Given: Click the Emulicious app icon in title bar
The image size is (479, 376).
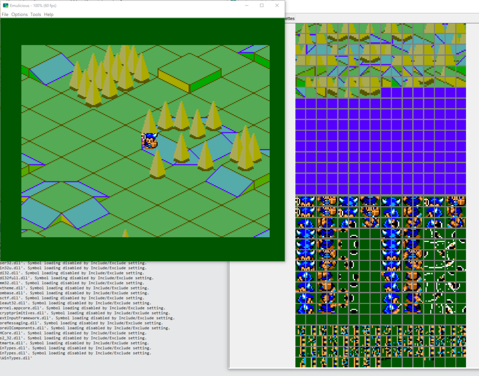Looking at the screenshot, I should coord(6,6).
